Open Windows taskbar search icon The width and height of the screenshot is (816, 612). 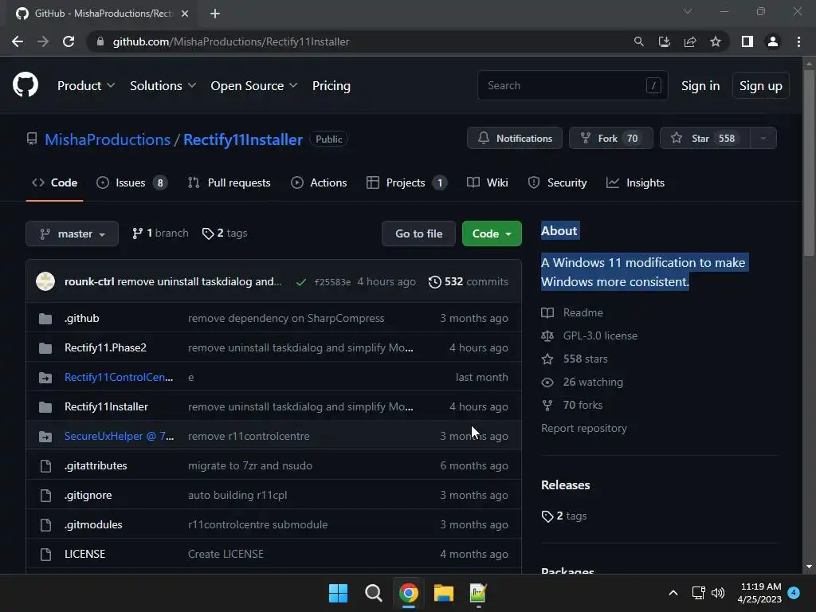(x=373, y=593)
